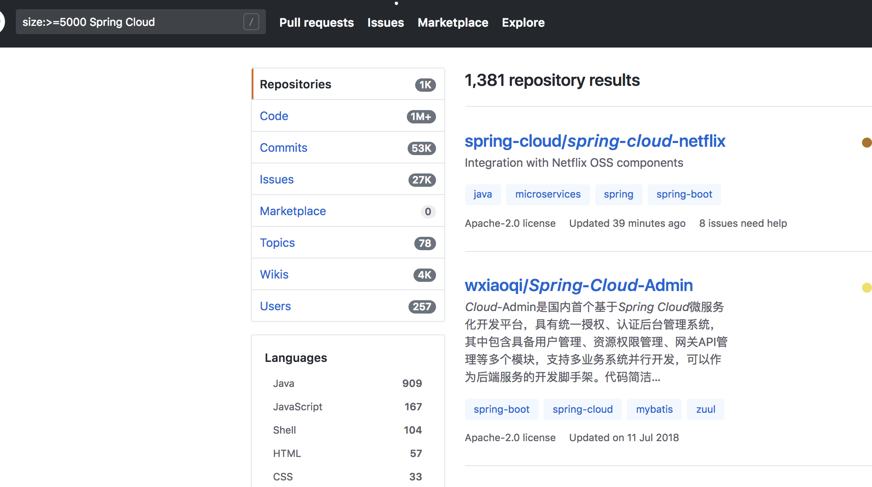Click the slash shortcut icon in search box
Viewport: 872px width, 487px height.
[251, 22]
